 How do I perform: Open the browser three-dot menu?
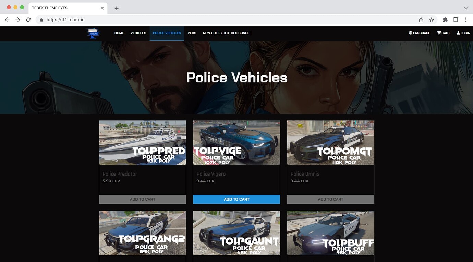pos(466,20)
